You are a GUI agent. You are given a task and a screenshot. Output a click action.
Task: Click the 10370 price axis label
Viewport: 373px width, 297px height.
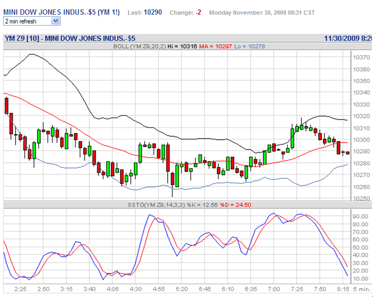362,57
